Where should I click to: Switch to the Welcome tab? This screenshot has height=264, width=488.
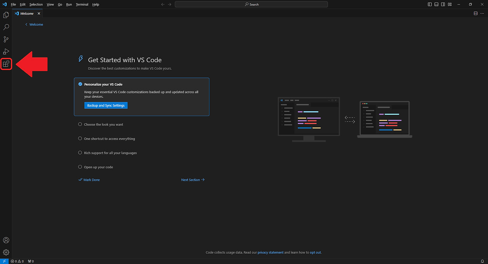[28, 13]
